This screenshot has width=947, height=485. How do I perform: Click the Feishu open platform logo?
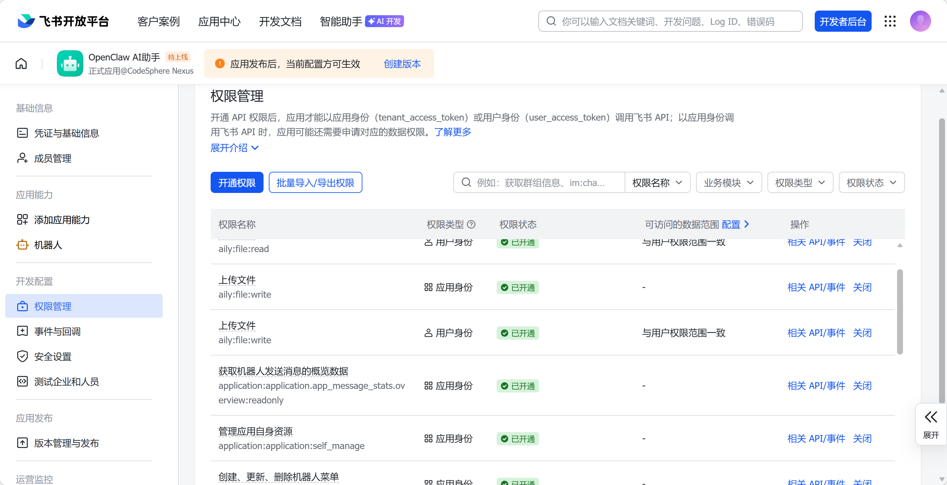62,21
